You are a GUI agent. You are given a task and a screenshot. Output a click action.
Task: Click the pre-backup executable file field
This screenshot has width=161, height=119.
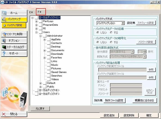(x=122, y=70)
